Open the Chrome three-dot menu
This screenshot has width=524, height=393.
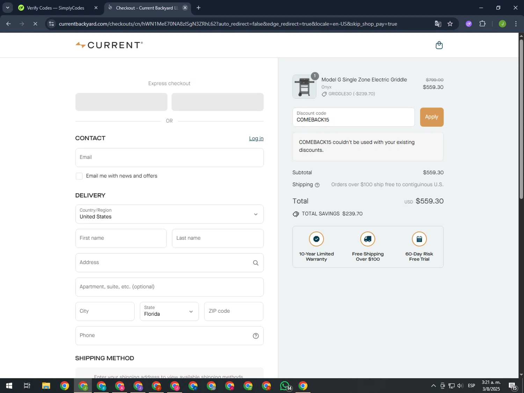[516, 24]
